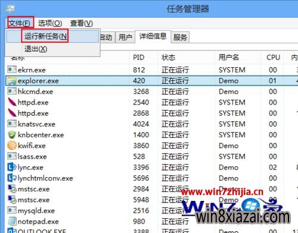Image resolution: width=298 pixels, height=233 pixels.
Task: Sort by the PID column header
Action: click(x=139, y=58)
